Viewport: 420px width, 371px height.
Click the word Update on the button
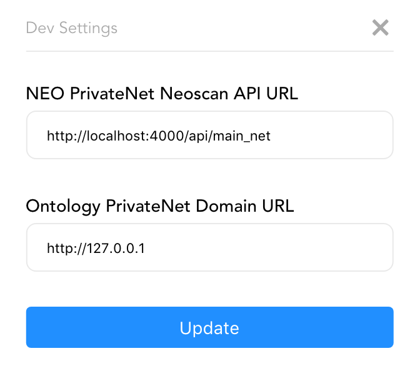click(x=209, y=327)
